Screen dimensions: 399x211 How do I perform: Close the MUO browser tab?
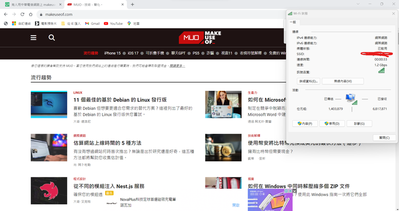[122, 4]
